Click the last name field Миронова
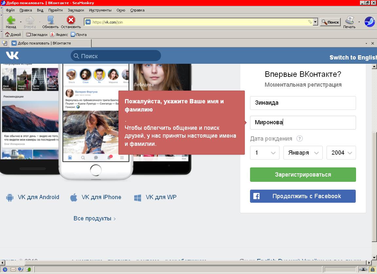This screenshot has width=377, height=274. coord(303,123)
